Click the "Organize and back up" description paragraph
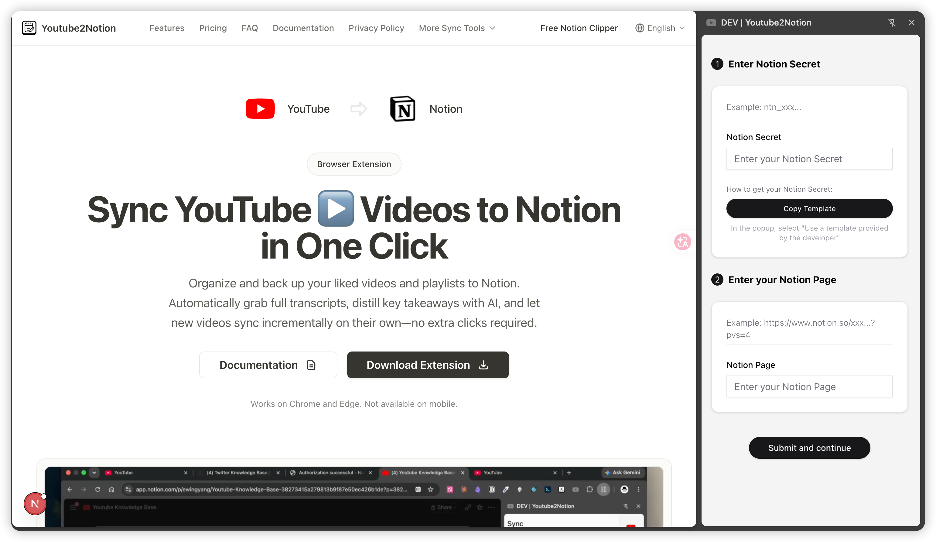This screenshot has height=542, width=936. (354, 303)
